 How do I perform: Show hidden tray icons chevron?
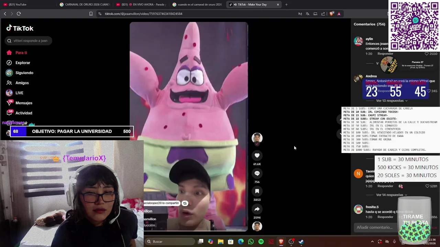click(x=372, y=242)
